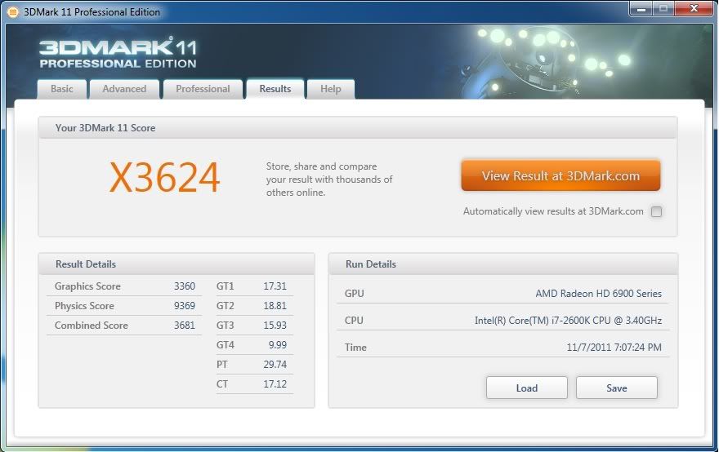Viewport: 719px width, 452px height.
Task: Select the Results tab
Action: pos(275,89)
